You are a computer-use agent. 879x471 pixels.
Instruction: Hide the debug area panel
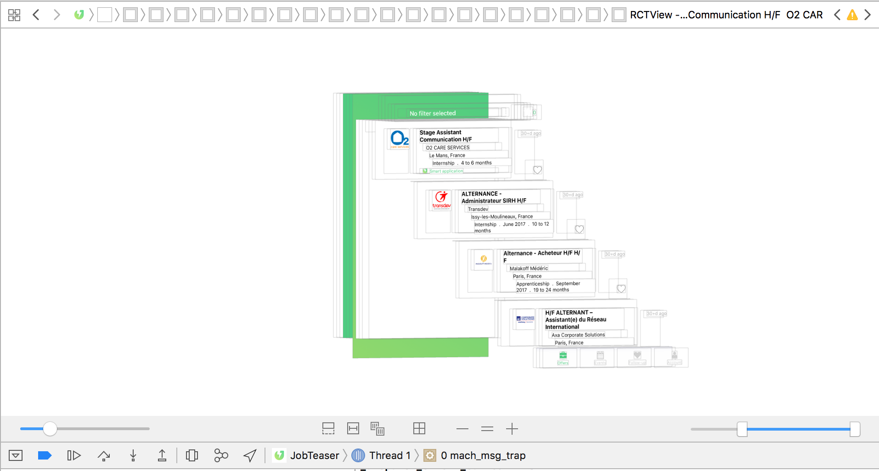click(16, 455)
